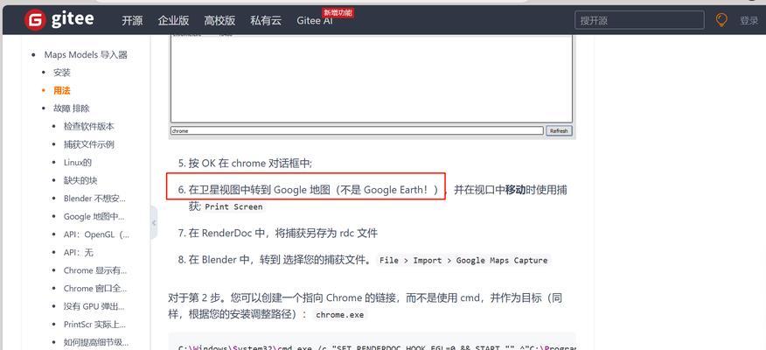Open the 企业版 nav item
The height and width of the screenshot is (350, 766).
(x=173, y=20)
